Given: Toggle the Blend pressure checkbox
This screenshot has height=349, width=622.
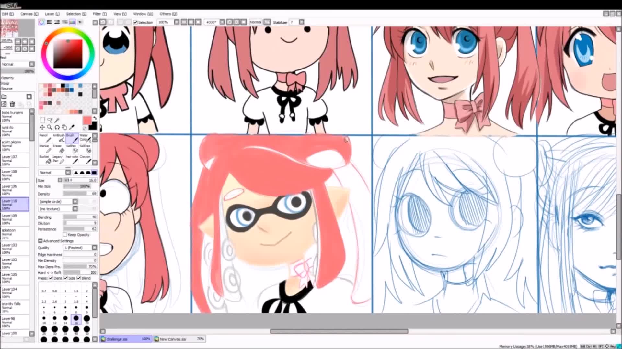Looking at the screenshot, I should tap(79, 278).
